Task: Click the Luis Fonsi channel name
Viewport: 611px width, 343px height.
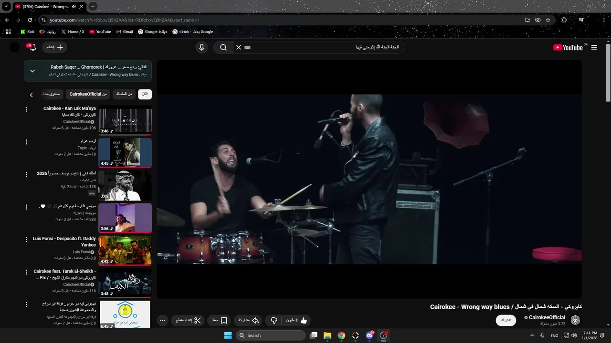Action: point(82,252)
